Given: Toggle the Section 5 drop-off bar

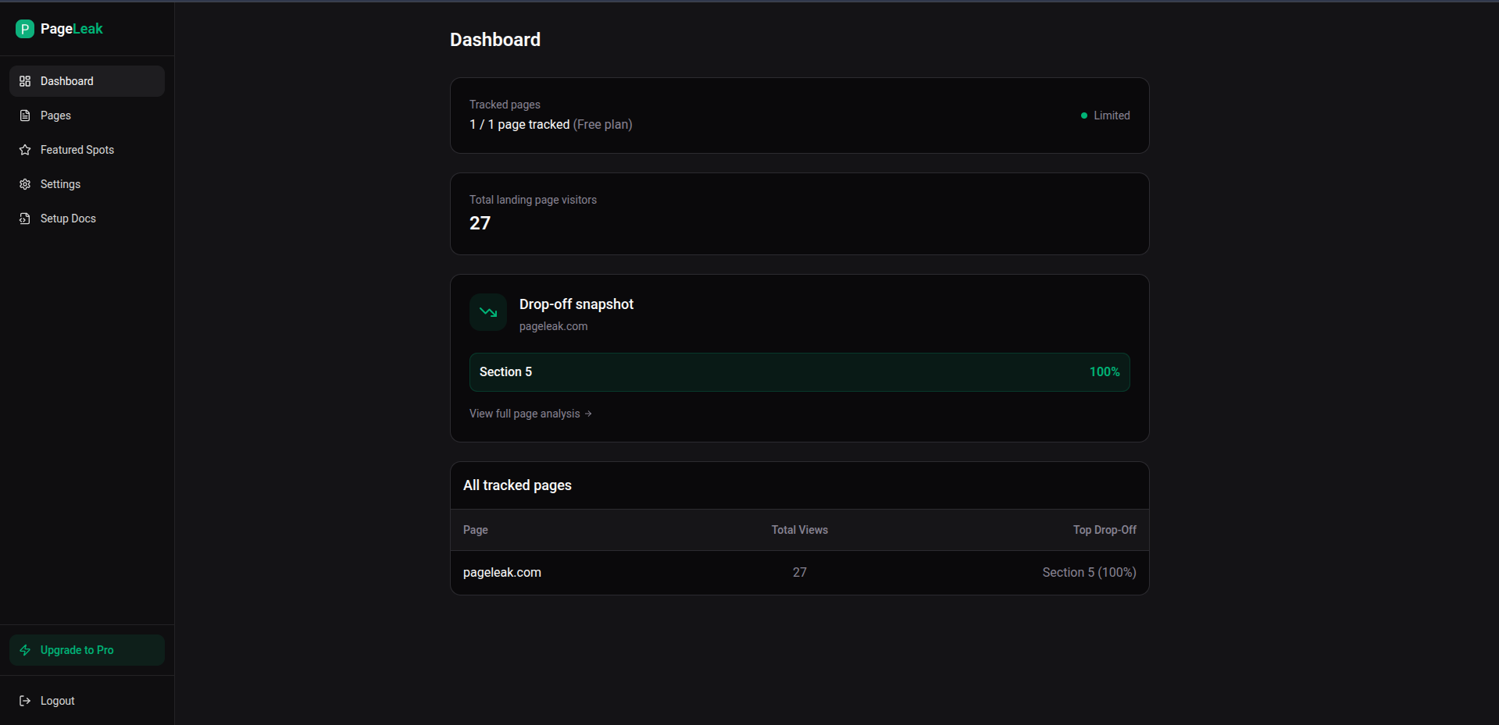Looking at the screenshot, I should click(x=799, y=371).
